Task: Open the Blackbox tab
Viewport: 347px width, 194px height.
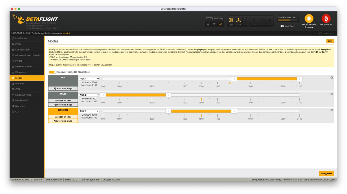Action: coord(27,106)
